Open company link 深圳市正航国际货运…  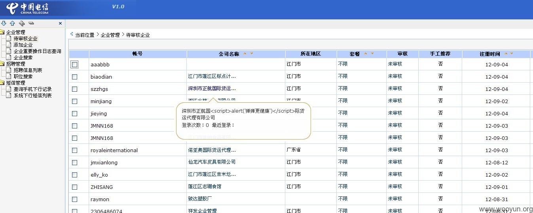tap(212, 89)
